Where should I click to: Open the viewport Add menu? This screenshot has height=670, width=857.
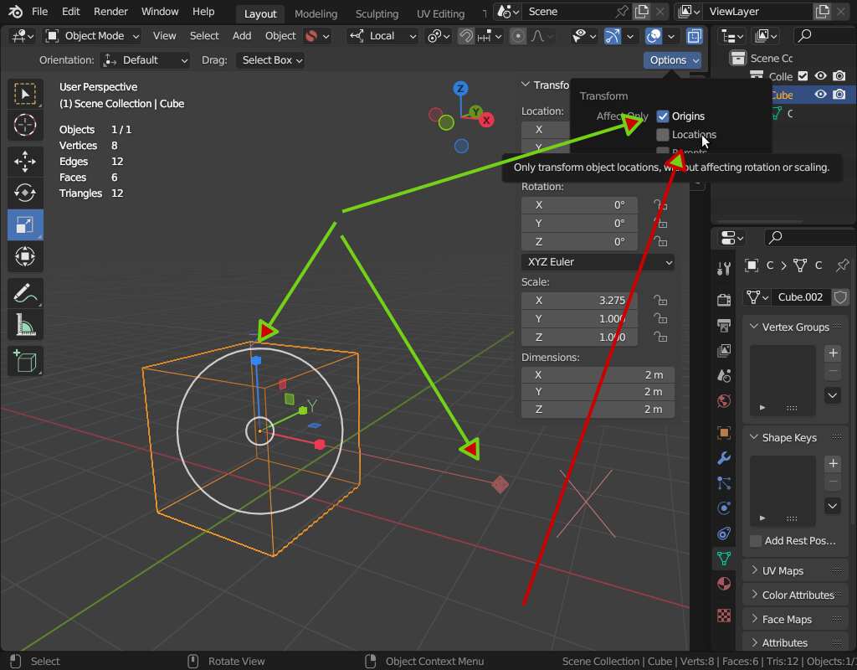(x=242, y=36)
